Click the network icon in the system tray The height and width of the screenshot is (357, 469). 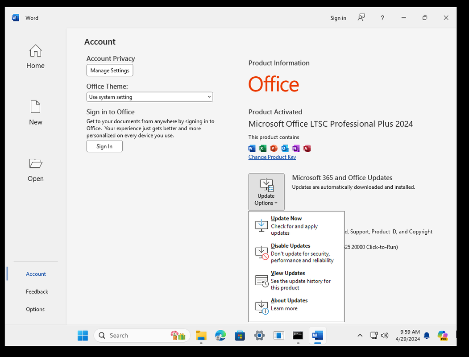[x=374, y=336]
